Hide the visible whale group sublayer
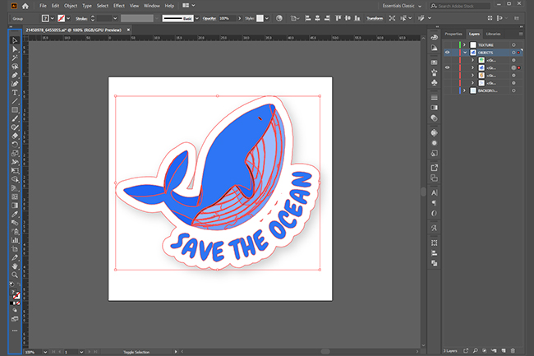The image size is (534, 356). (447, 67)
